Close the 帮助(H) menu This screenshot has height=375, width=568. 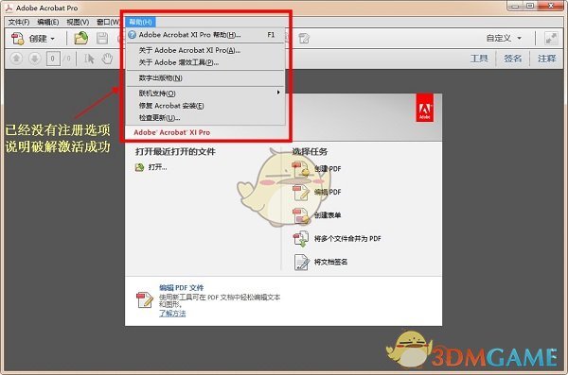point(140,22)
